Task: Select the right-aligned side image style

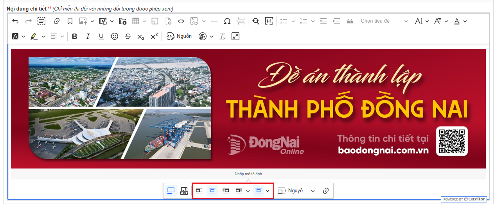Action: tap(226, 191)
